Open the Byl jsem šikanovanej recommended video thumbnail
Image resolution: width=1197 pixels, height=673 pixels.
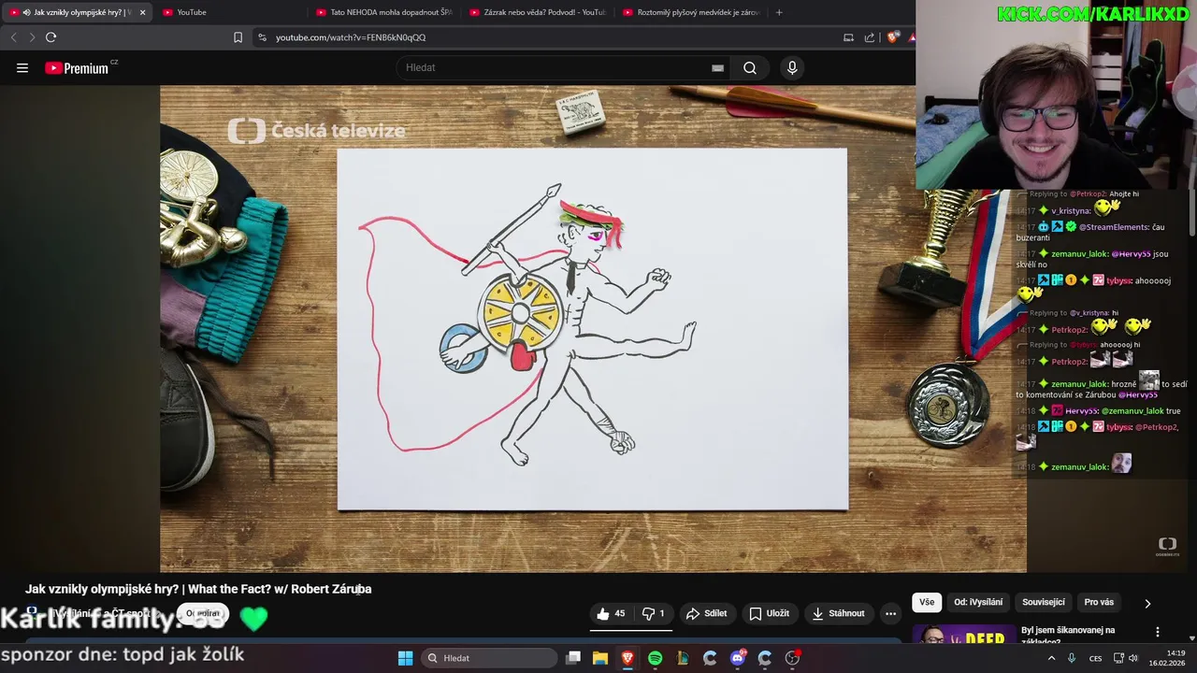point(964,636)
